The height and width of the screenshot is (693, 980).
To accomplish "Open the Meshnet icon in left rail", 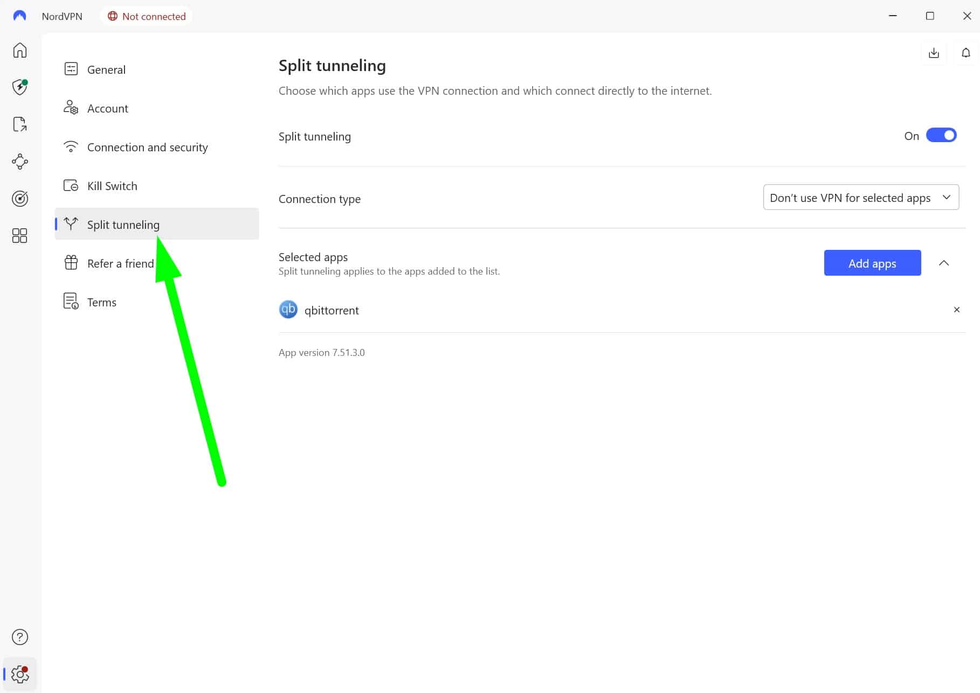I will pyautogui.click(x=20, y=162).
